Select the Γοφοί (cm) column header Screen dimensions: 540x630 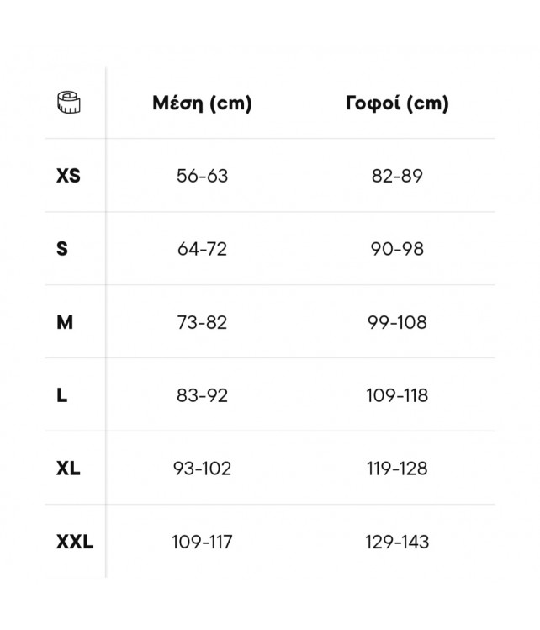tap(397, 103)
